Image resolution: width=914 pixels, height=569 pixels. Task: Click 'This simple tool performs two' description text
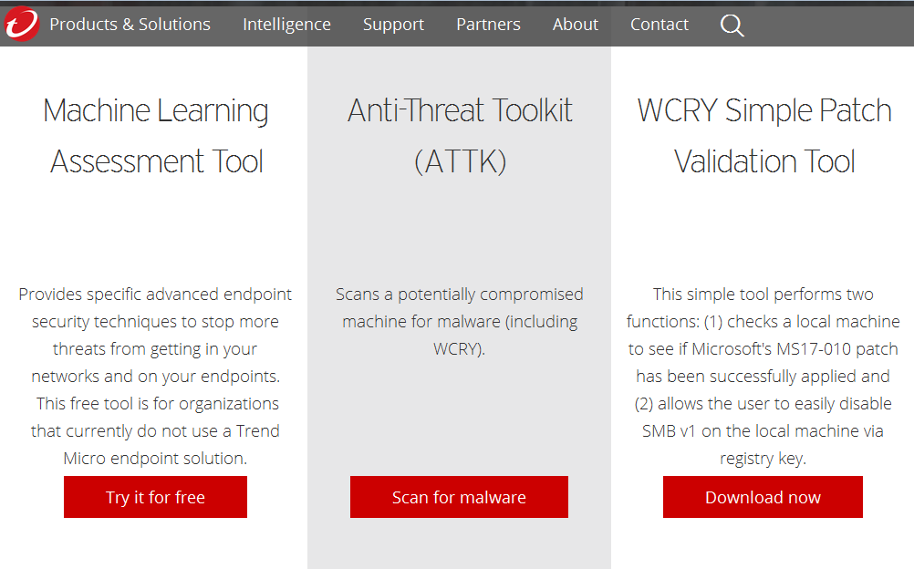pos(763,376)
